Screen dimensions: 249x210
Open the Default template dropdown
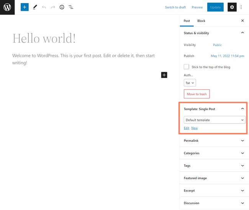tap(214, 120)
